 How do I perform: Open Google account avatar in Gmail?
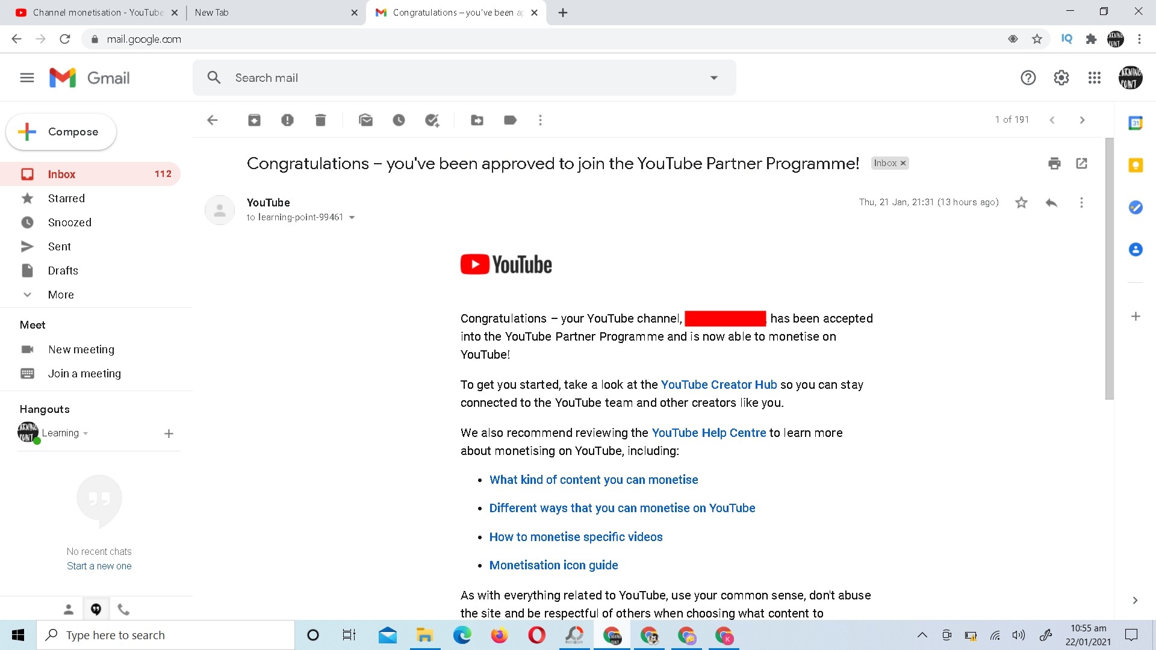(x=1130, y=78)
